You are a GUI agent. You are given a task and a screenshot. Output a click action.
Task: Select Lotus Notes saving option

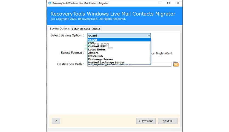(119, 49)
